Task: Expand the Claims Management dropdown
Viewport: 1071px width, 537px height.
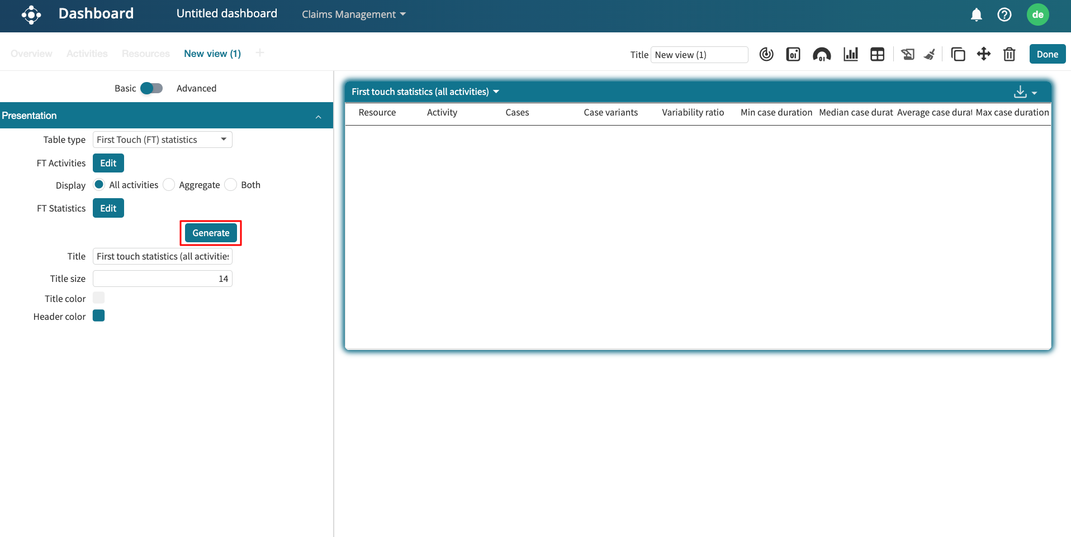Action: [353, 15]
